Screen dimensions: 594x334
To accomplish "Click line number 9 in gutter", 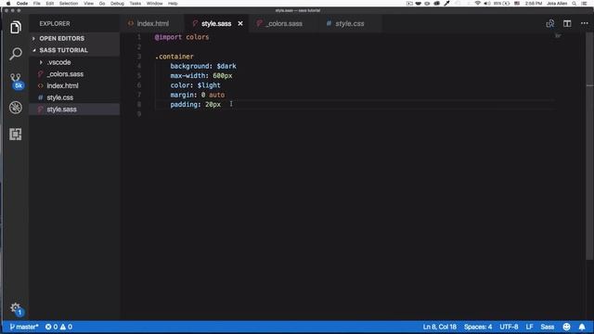I will (x=139, y=114).
